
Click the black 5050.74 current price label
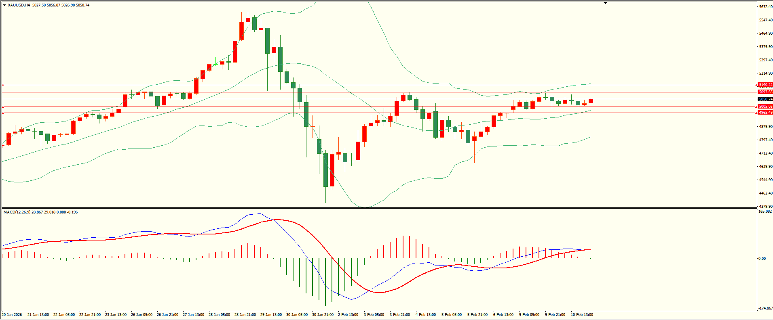point(765,99)
